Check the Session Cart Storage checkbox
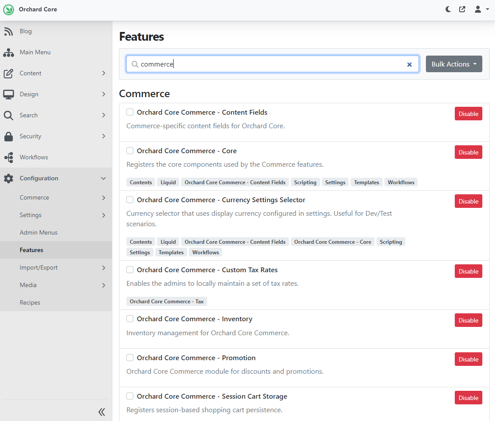 pos(130,396)
